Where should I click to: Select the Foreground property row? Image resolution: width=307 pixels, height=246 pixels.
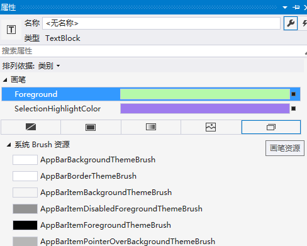click(x=151, y=94)
